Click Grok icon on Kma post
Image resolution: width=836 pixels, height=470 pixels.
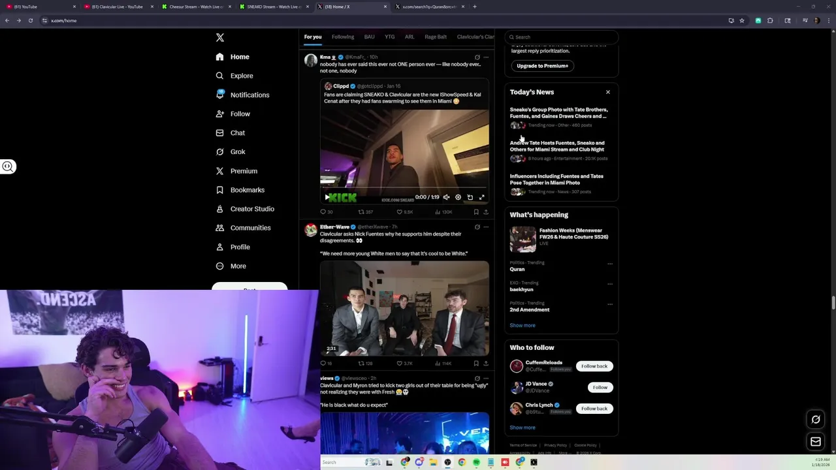coord(477,57)
